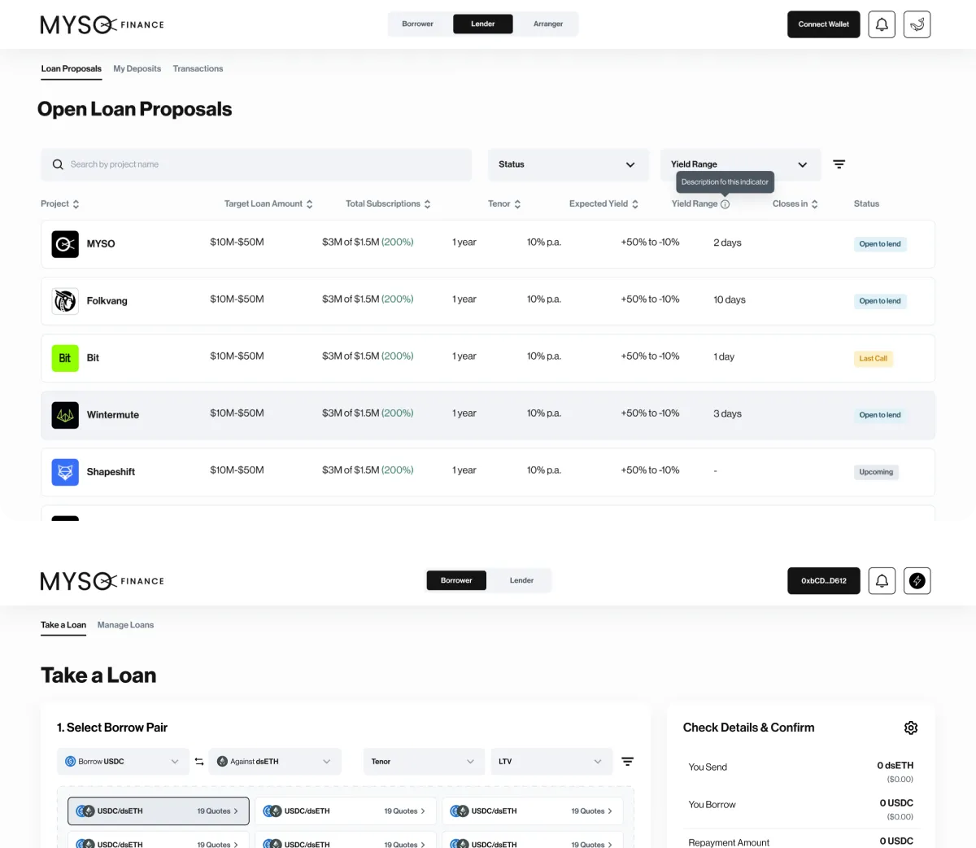Open the filter icon beside the LTV dropdown
Viewport: 976px width, 848px height.
coord(628,762)
